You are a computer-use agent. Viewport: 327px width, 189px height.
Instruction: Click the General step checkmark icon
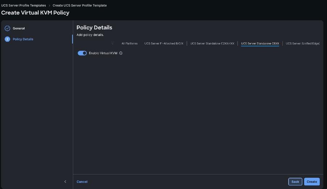click(x=7, y=28)
